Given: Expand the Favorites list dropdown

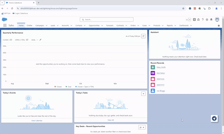Looking at the screenshot, I should click(190, 20).
